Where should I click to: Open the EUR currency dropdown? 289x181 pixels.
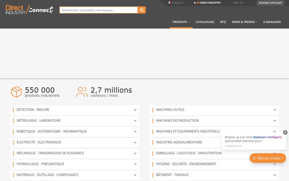(x=238, y=3)
